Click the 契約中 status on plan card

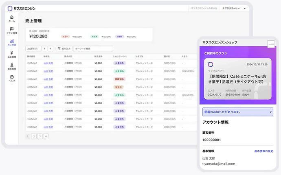(246, 94)
